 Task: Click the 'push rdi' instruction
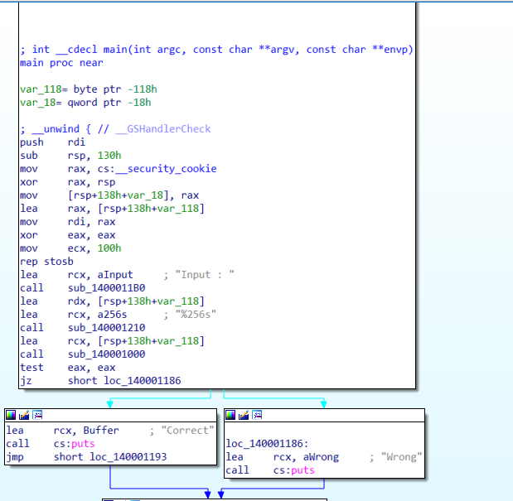pos(52,142)
